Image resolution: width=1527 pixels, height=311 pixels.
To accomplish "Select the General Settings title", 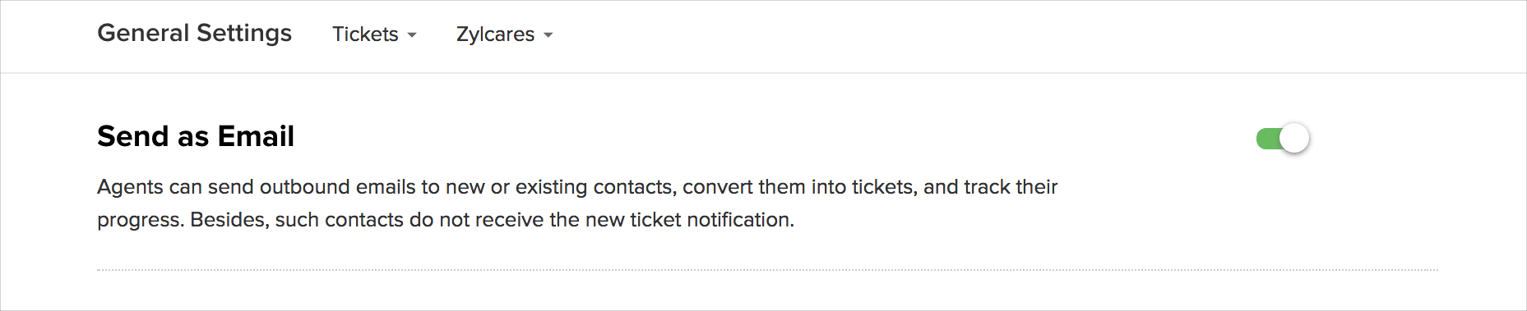I will point(195,33).
